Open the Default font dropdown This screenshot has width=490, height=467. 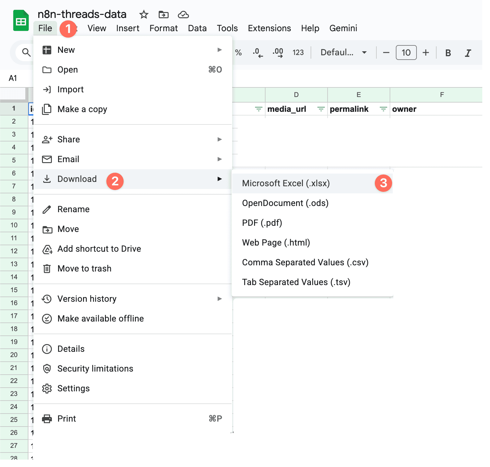(343, 53)
